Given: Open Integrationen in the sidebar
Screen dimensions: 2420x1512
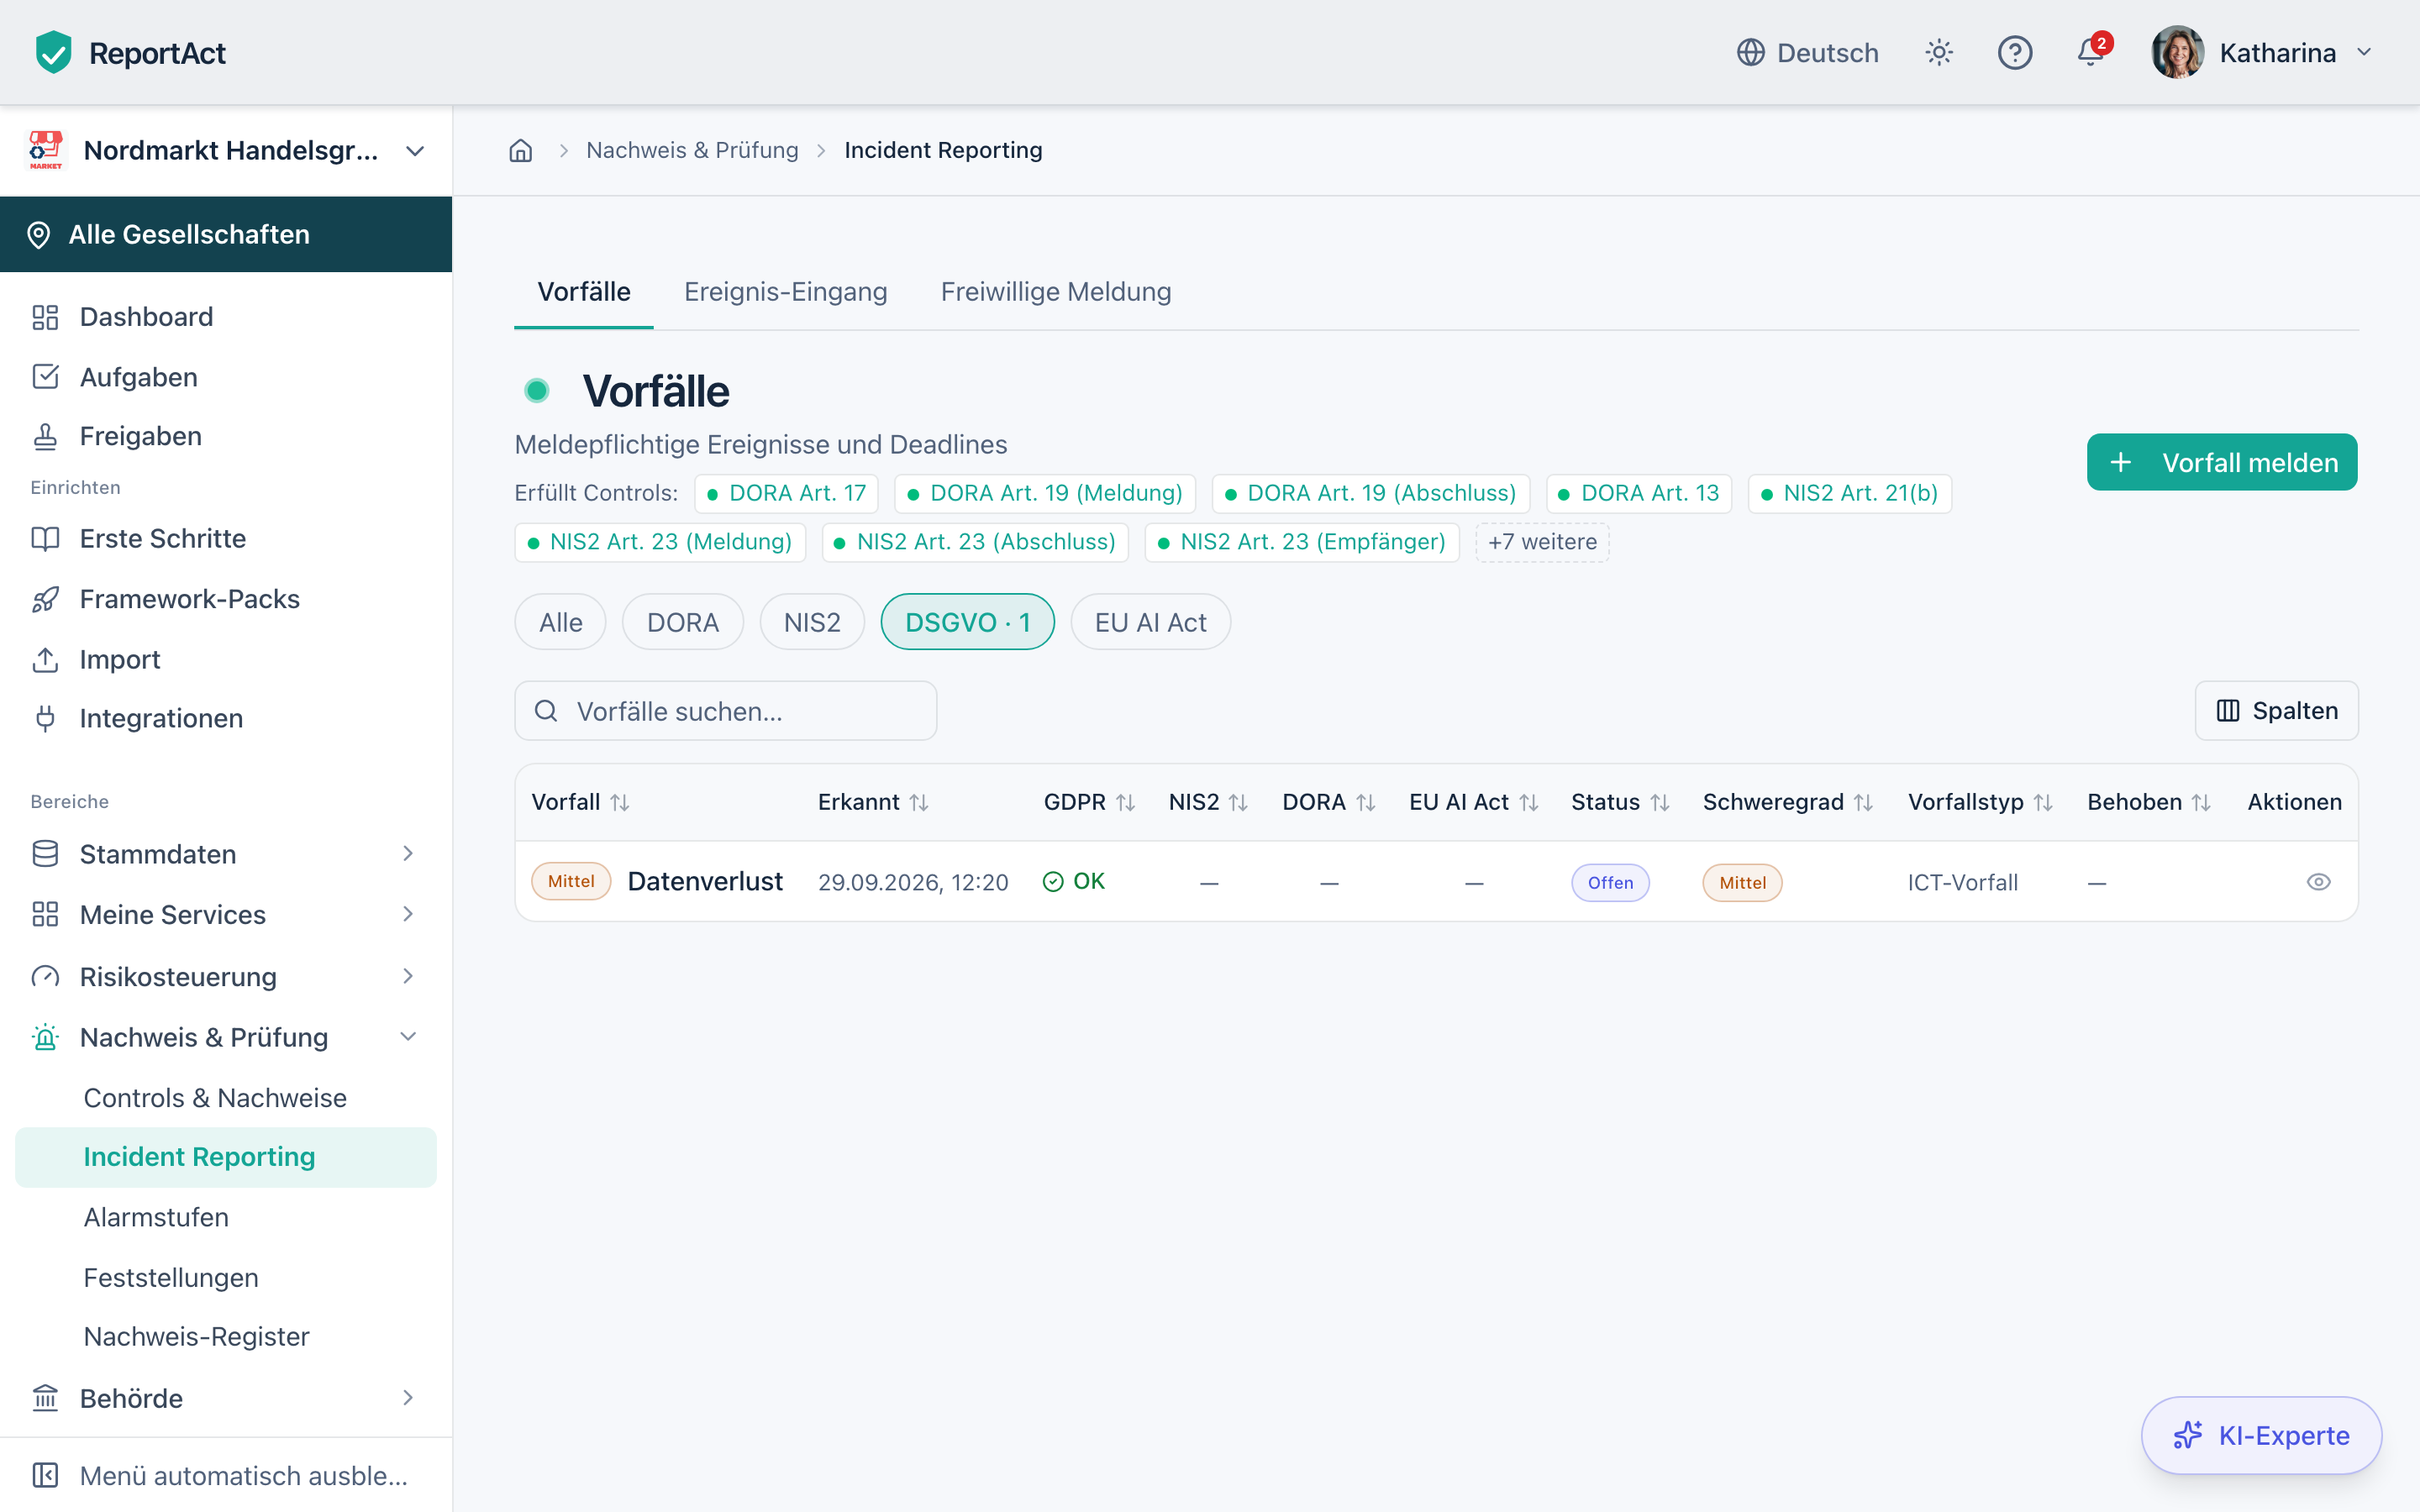Looking at the screenshot, I should point(226,718).
